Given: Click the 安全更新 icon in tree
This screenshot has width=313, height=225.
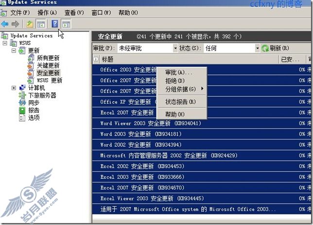Looking at the screenshot, I should pos(31,73).
